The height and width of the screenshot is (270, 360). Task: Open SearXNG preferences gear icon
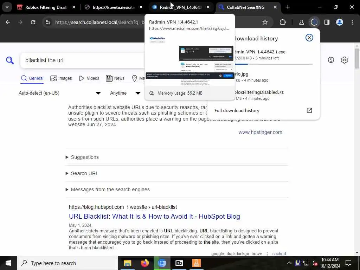point(345,60)
